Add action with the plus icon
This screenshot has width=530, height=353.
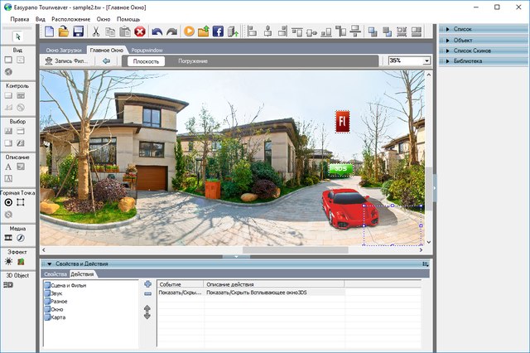pos(147,284)
